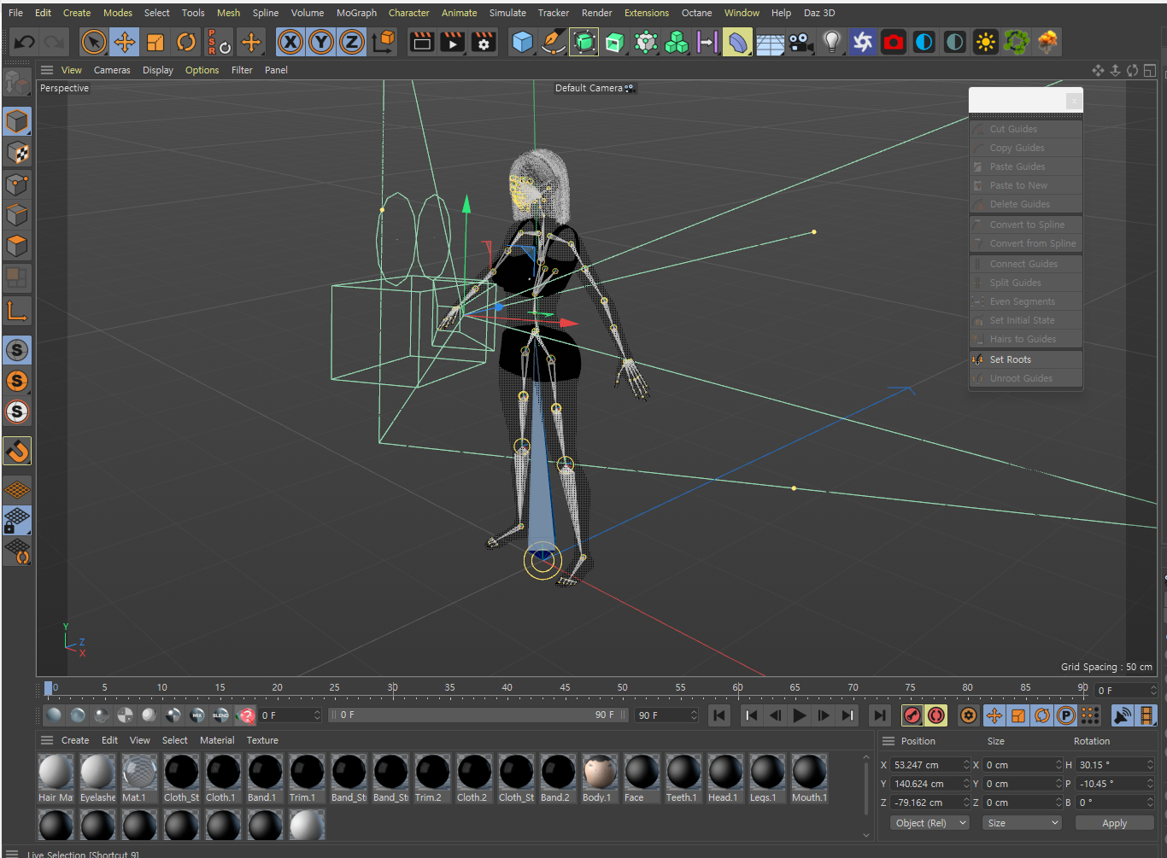
Task: Click the Workplane grid icon
Action: (x=17, y=490)
